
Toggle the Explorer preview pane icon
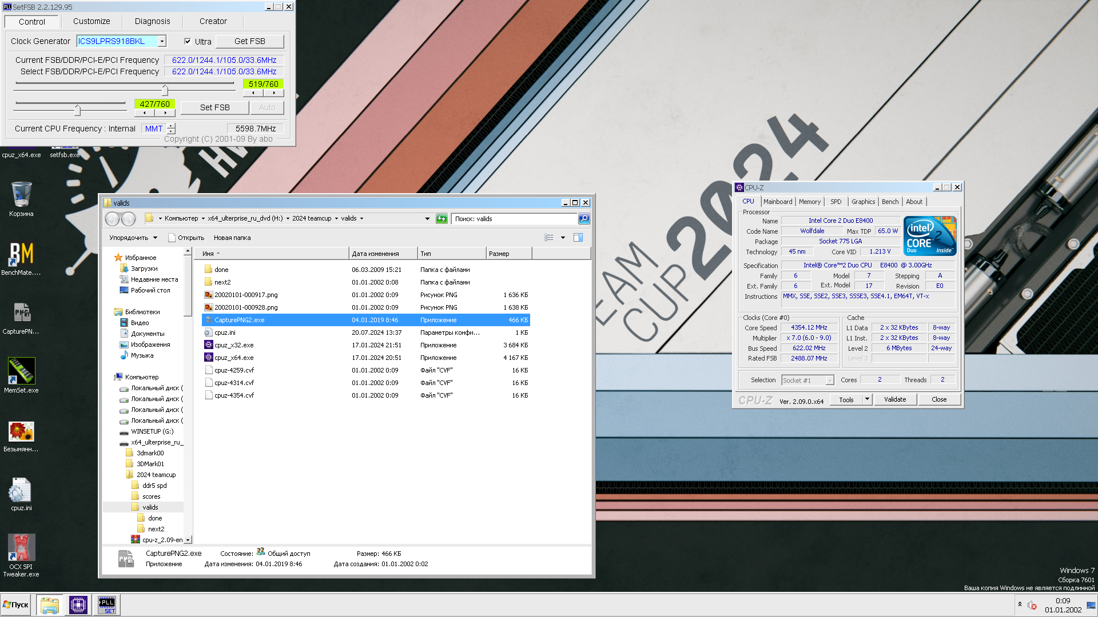coord(578,238)
